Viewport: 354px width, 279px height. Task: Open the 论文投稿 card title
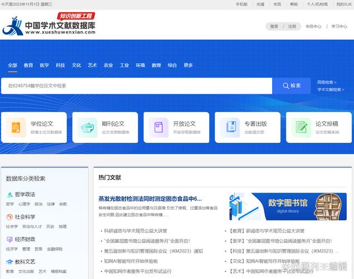click(327, 124)
